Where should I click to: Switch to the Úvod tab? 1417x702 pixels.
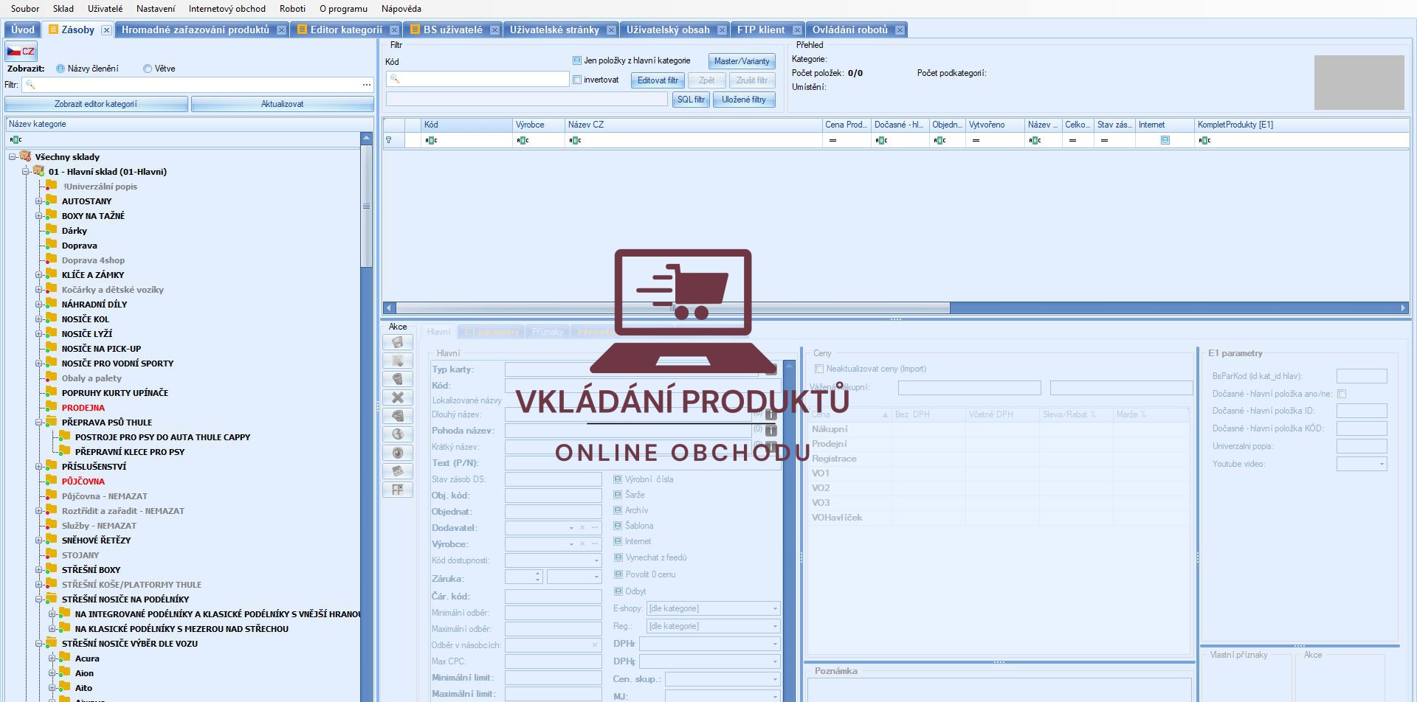tap(23, 29)
